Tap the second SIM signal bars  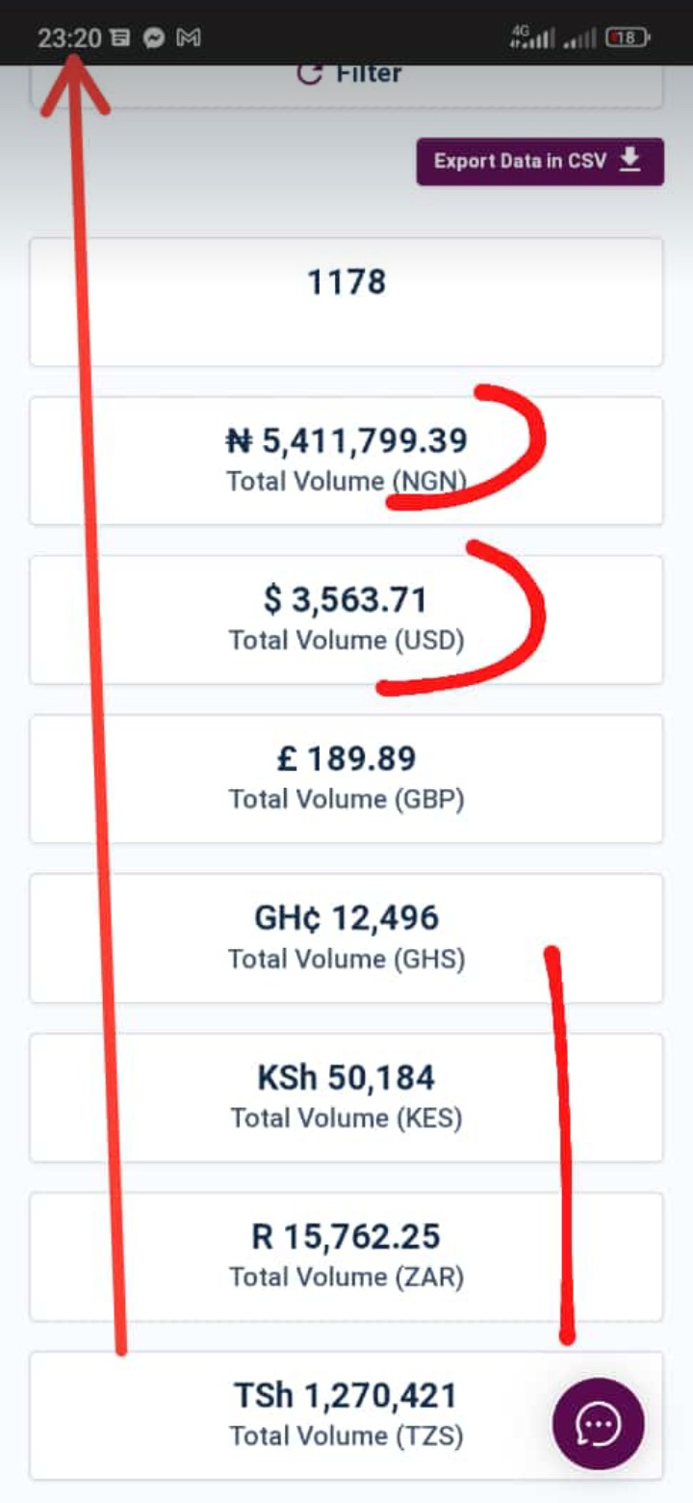point(580,39)
